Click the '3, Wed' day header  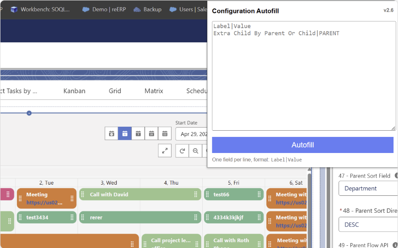(109, 182)
